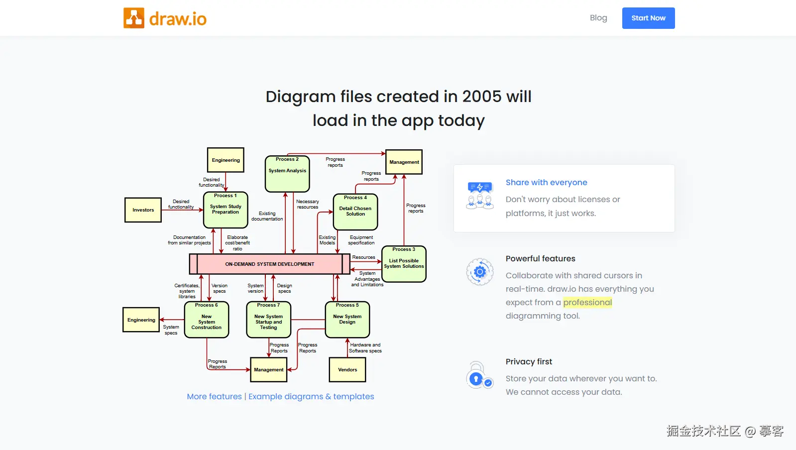796x450 pixels.
Task: Click the Powerful features gear icon
Action: tap(480, 271)
